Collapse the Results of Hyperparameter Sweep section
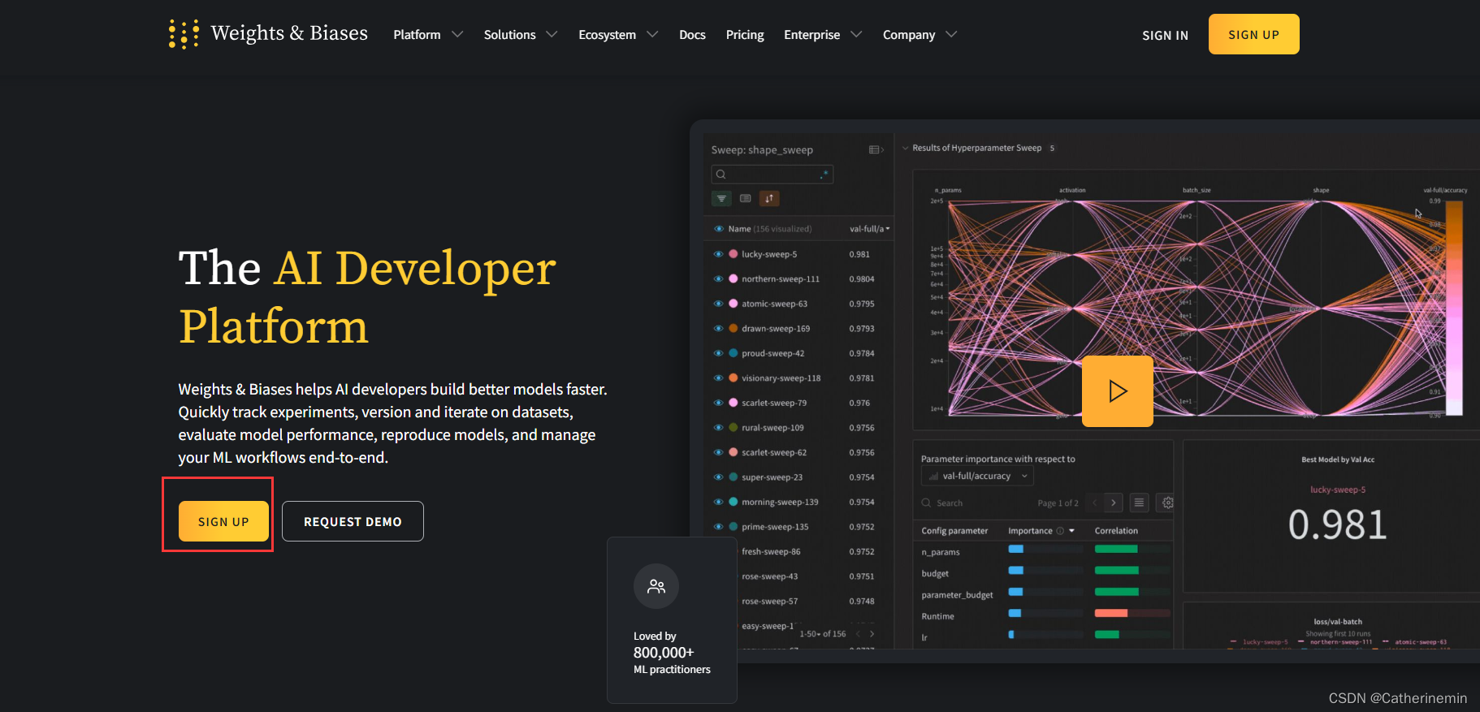 click(x=906, y=148)
